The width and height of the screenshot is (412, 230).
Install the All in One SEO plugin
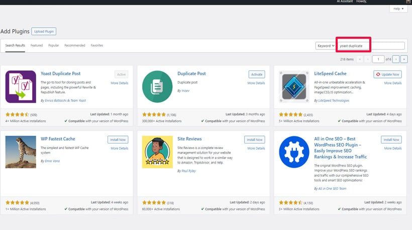pos(391,140)
